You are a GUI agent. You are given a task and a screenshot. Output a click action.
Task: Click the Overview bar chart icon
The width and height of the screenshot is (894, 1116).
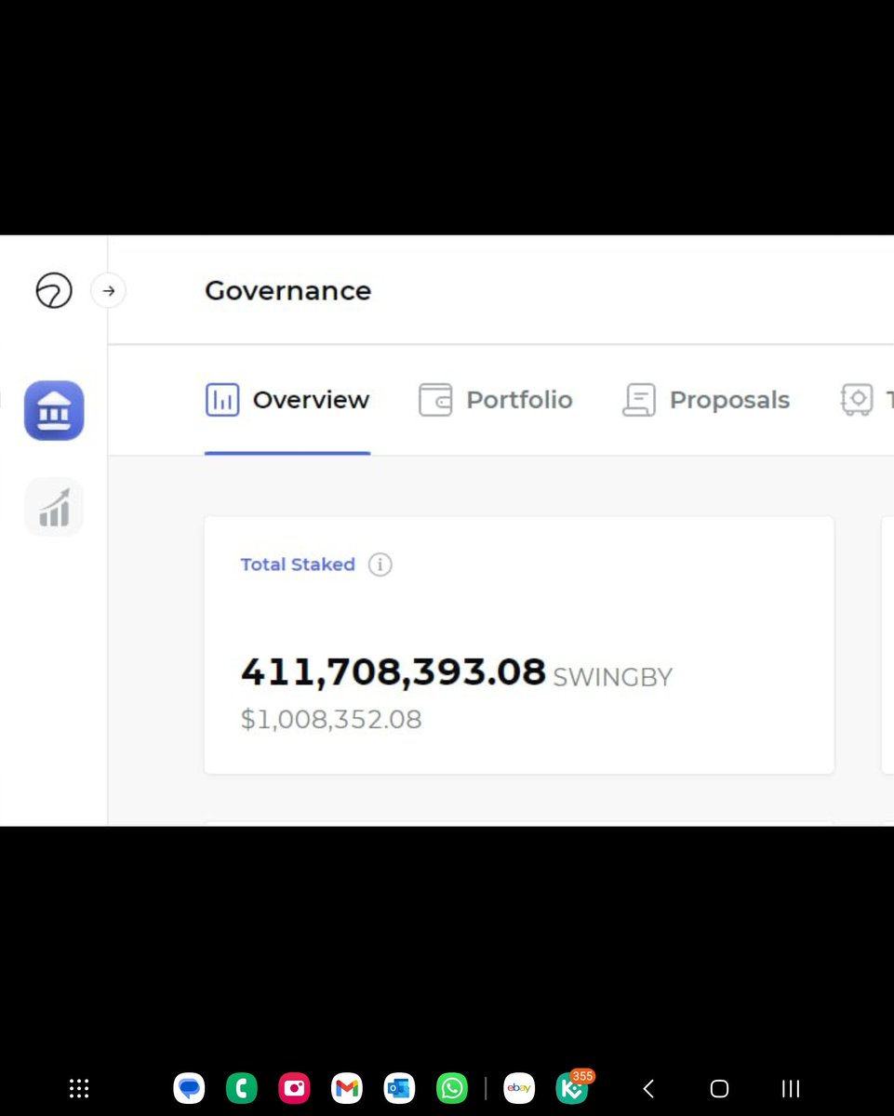(x=222, y=400)
